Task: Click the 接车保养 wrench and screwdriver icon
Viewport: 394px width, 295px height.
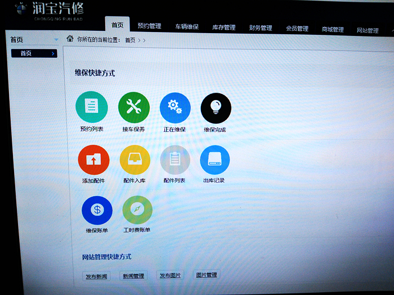Action: (134, 107)
